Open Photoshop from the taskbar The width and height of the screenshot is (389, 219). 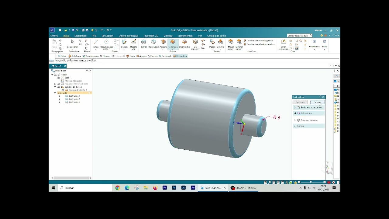(x=174, y=188)
